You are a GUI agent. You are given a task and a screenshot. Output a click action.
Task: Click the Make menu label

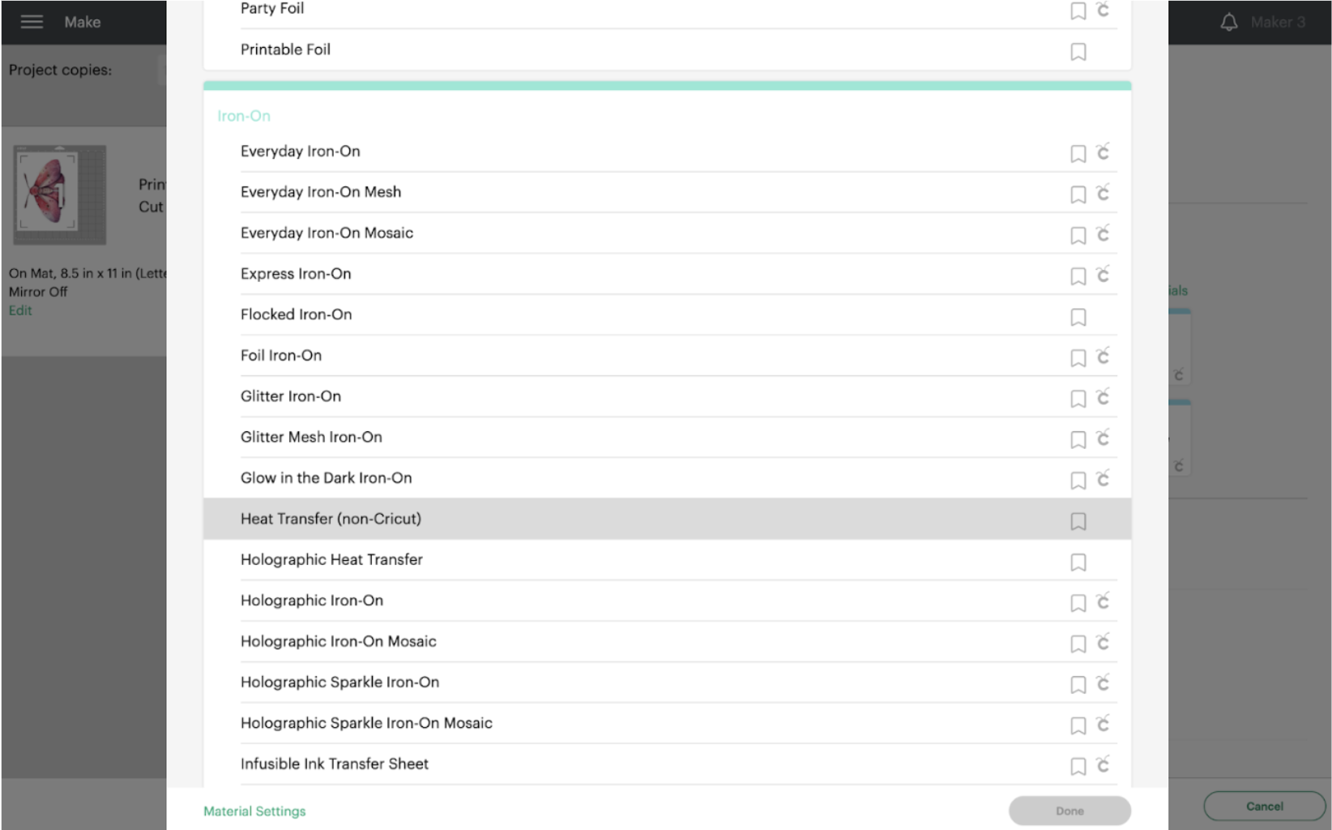(x=82, y=22)
